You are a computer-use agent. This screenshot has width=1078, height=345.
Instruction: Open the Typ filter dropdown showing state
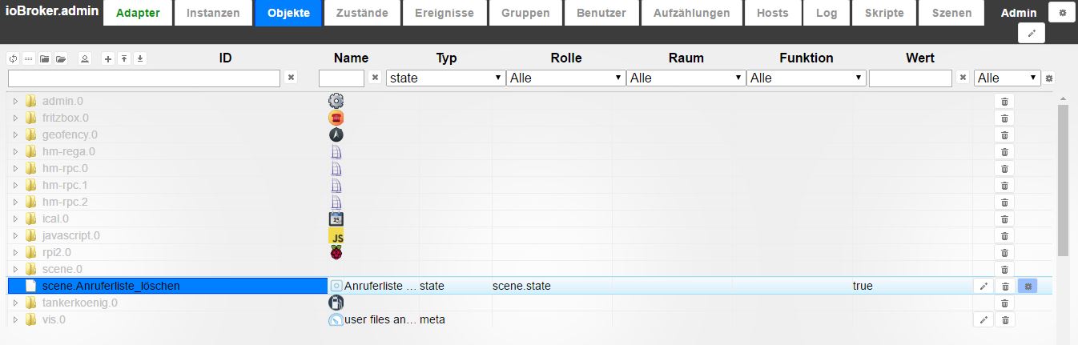coord(444,78)
